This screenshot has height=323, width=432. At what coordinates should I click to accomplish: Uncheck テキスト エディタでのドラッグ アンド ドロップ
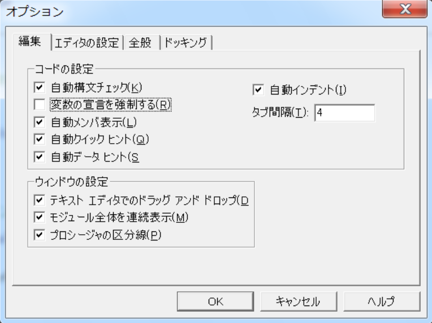pyautogui.click(x=39, y=200)
